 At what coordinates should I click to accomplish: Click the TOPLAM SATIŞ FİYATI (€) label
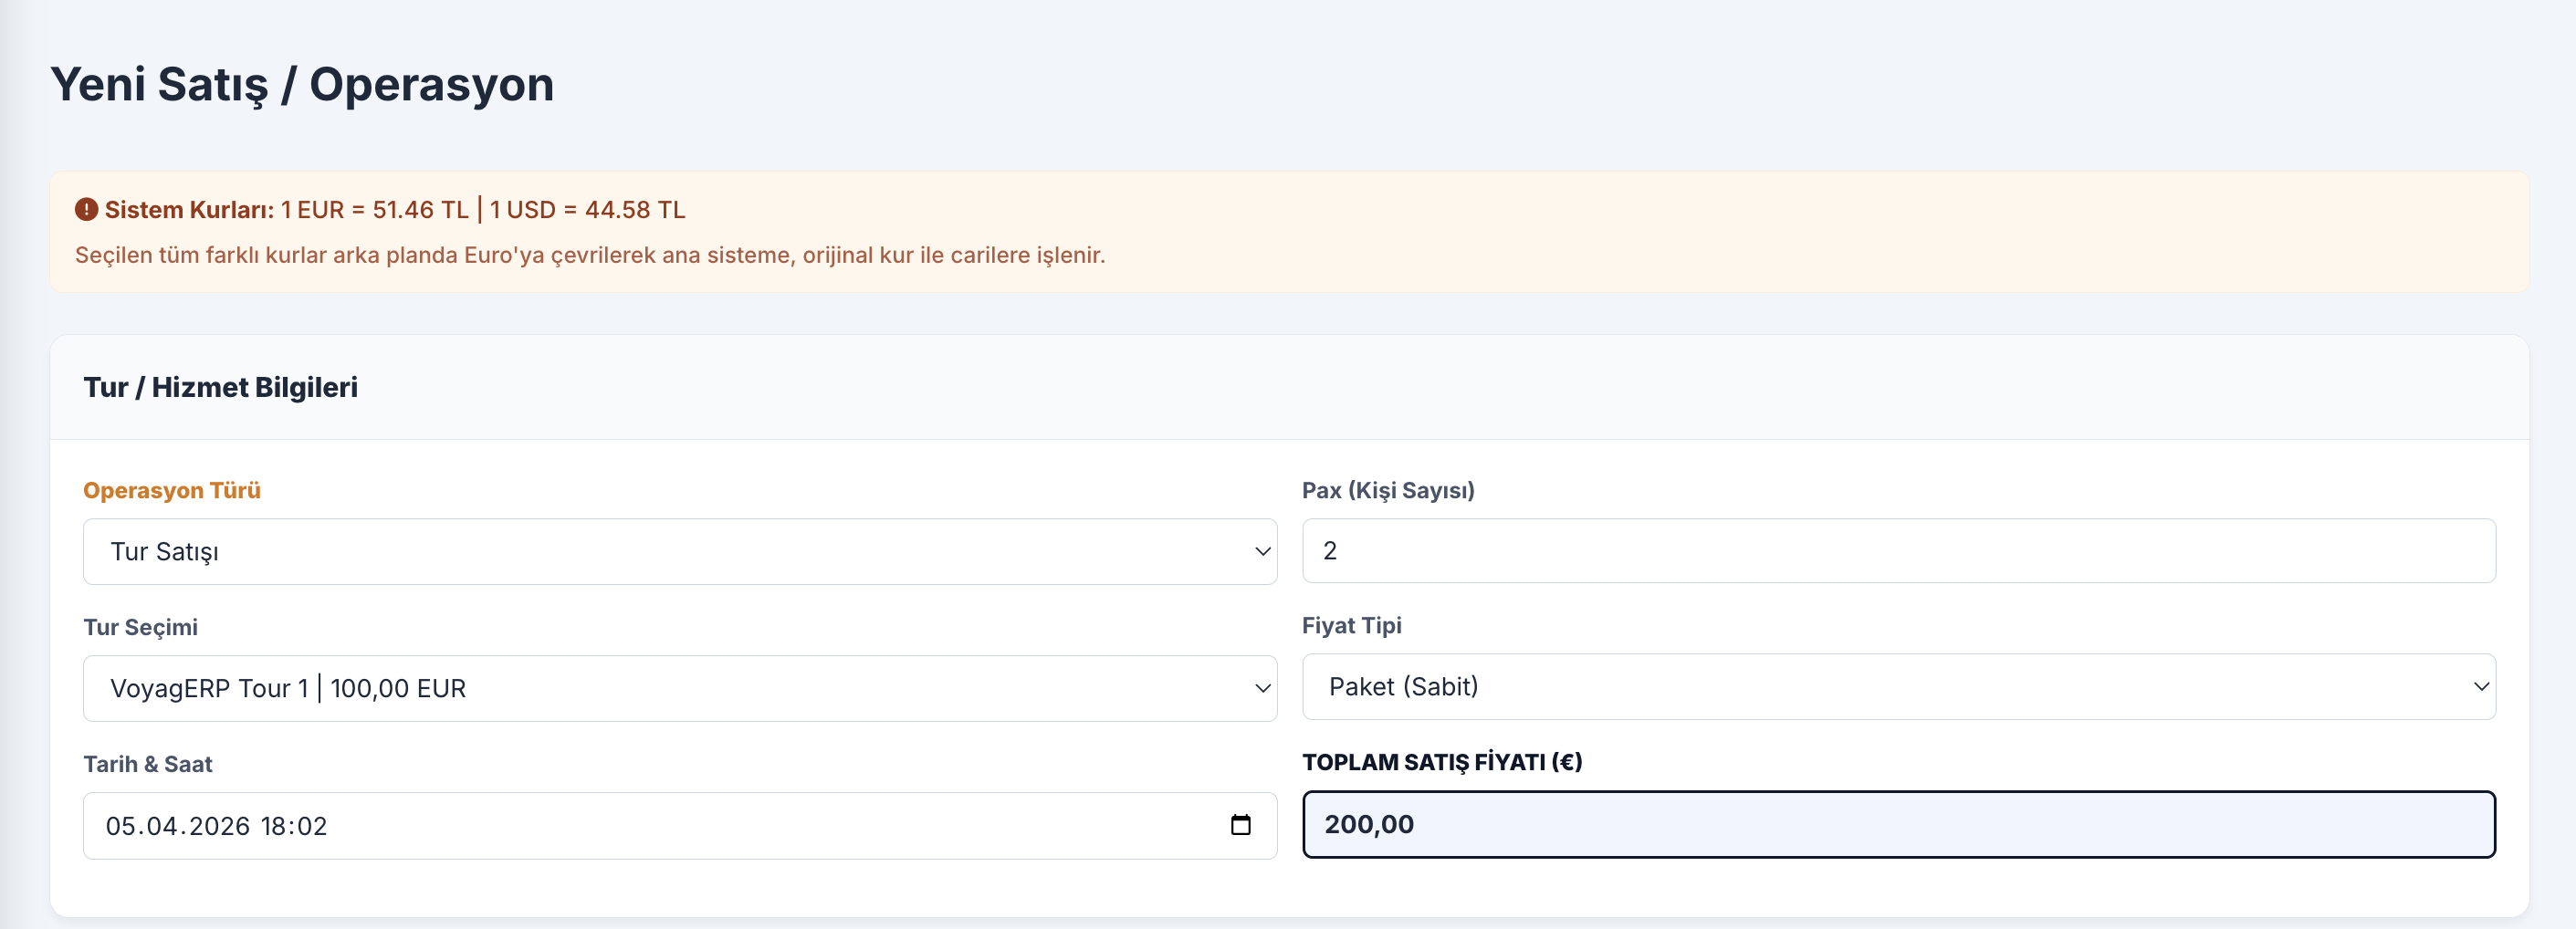tap(1441, 762)
